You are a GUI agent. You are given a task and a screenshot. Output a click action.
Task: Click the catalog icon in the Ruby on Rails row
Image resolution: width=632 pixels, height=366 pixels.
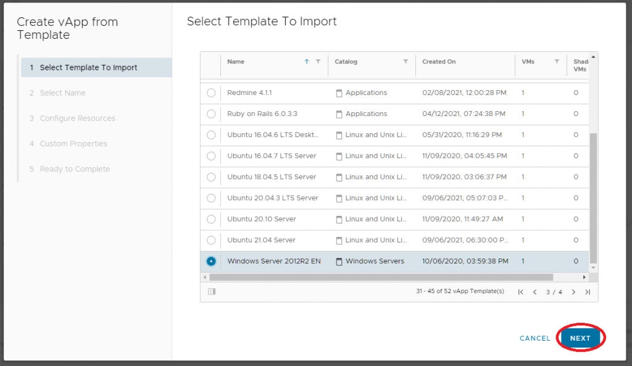(339, 114)
